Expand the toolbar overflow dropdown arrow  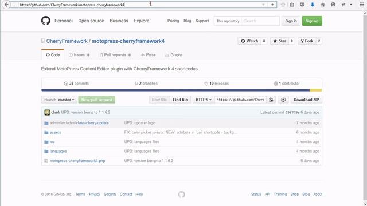point(351,5)
